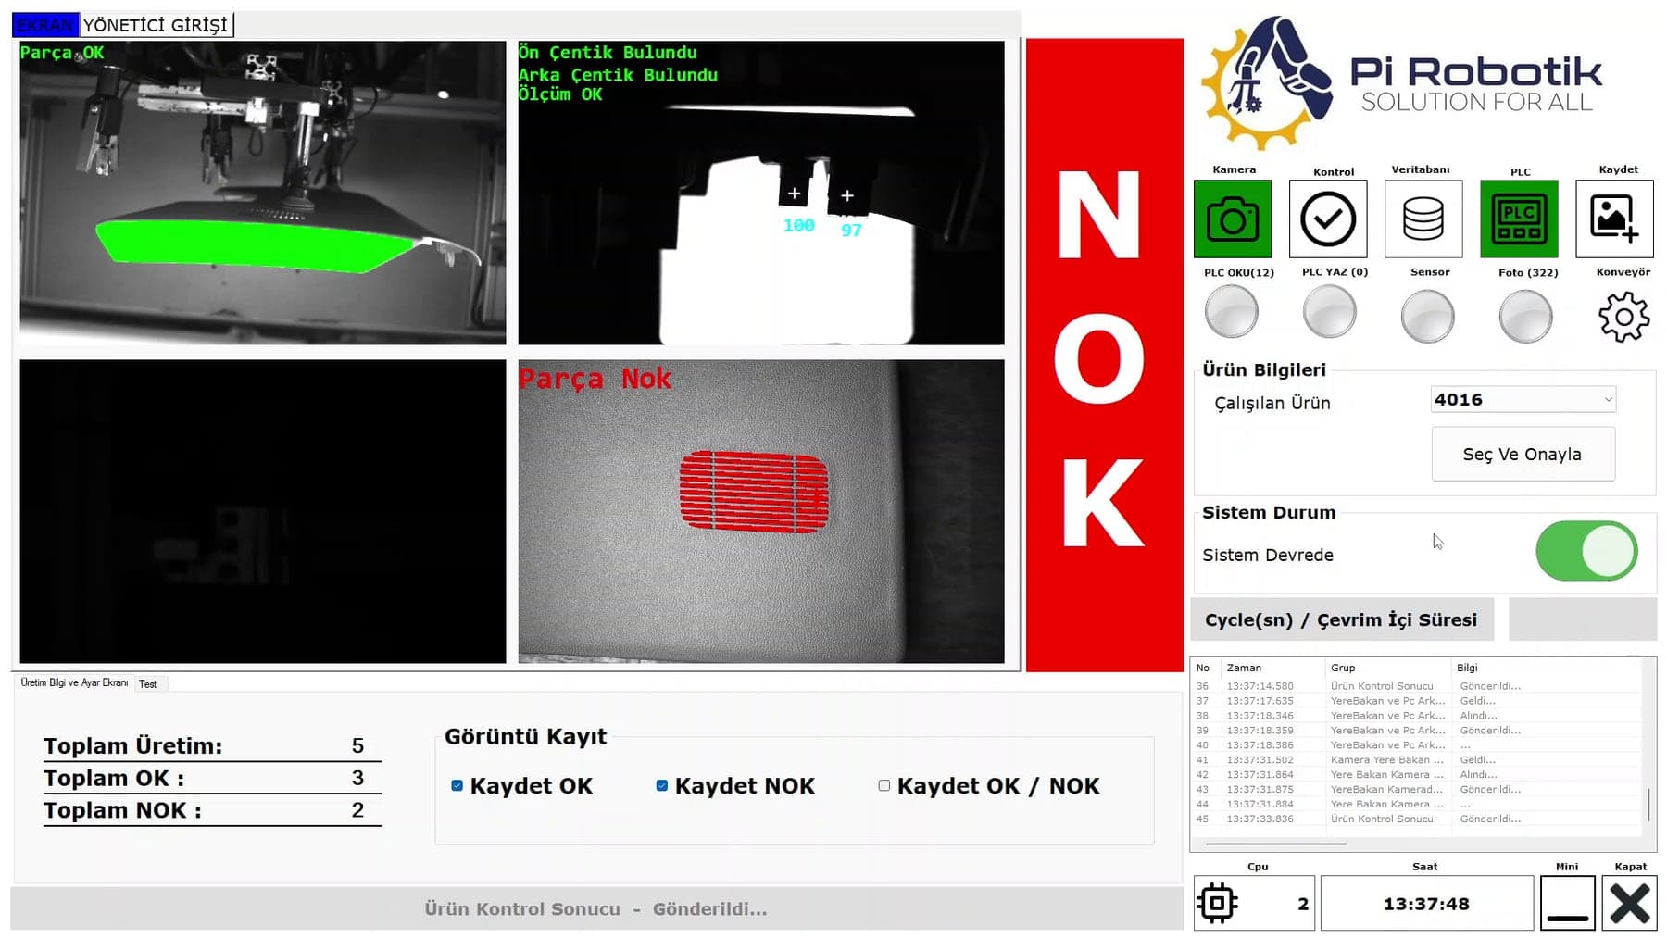Click the Bilgi column header
Screen dimensions: 1667x938
(x=1546, y=668)
